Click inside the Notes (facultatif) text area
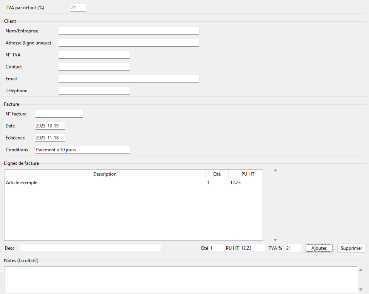Image resolution: width=369 pixels, height=294 pixels. (x=180, y=279)
